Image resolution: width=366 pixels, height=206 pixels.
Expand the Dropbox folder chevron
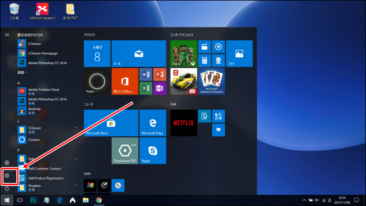coord(76,185)
